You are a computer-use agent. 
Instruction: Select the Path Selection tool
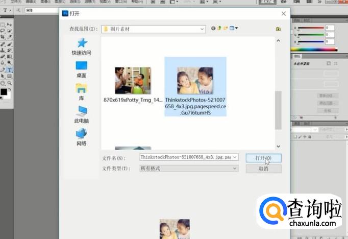click(x=3, y=76)
